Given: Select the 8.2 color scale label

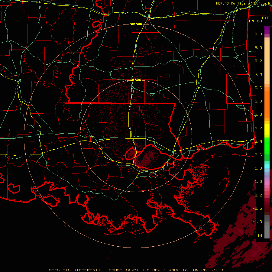Looking at the screenshot, I should point(258,61).
